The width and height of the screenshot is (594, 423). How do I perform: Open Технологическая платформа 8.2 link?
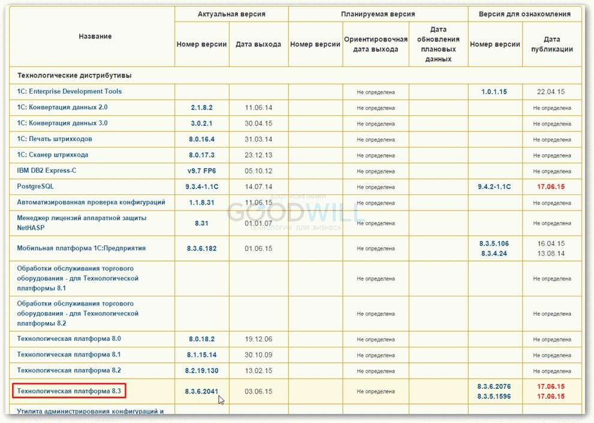[69, 371]
